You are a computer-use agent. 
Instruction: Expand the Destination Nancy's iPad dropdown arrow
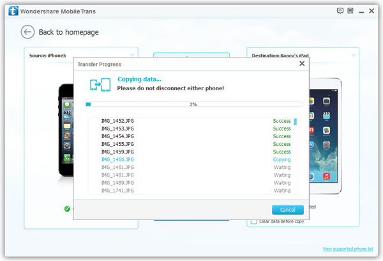pyautogui.click(x=353, y=56)
